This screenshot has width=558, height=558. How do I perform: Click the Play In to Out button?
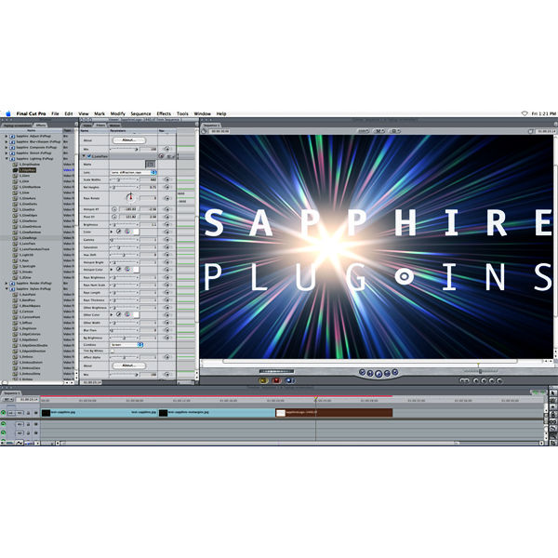coord(370,373)
